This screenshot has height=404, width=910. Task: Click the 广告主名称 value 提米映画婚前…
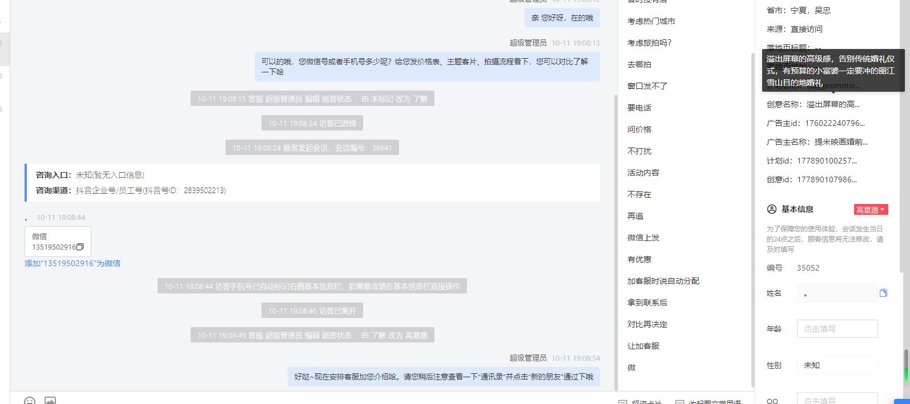click(841, 142)
